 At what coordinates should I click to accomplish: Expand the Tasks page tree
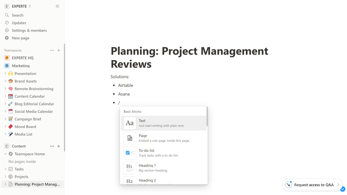[x=5, y=169]
